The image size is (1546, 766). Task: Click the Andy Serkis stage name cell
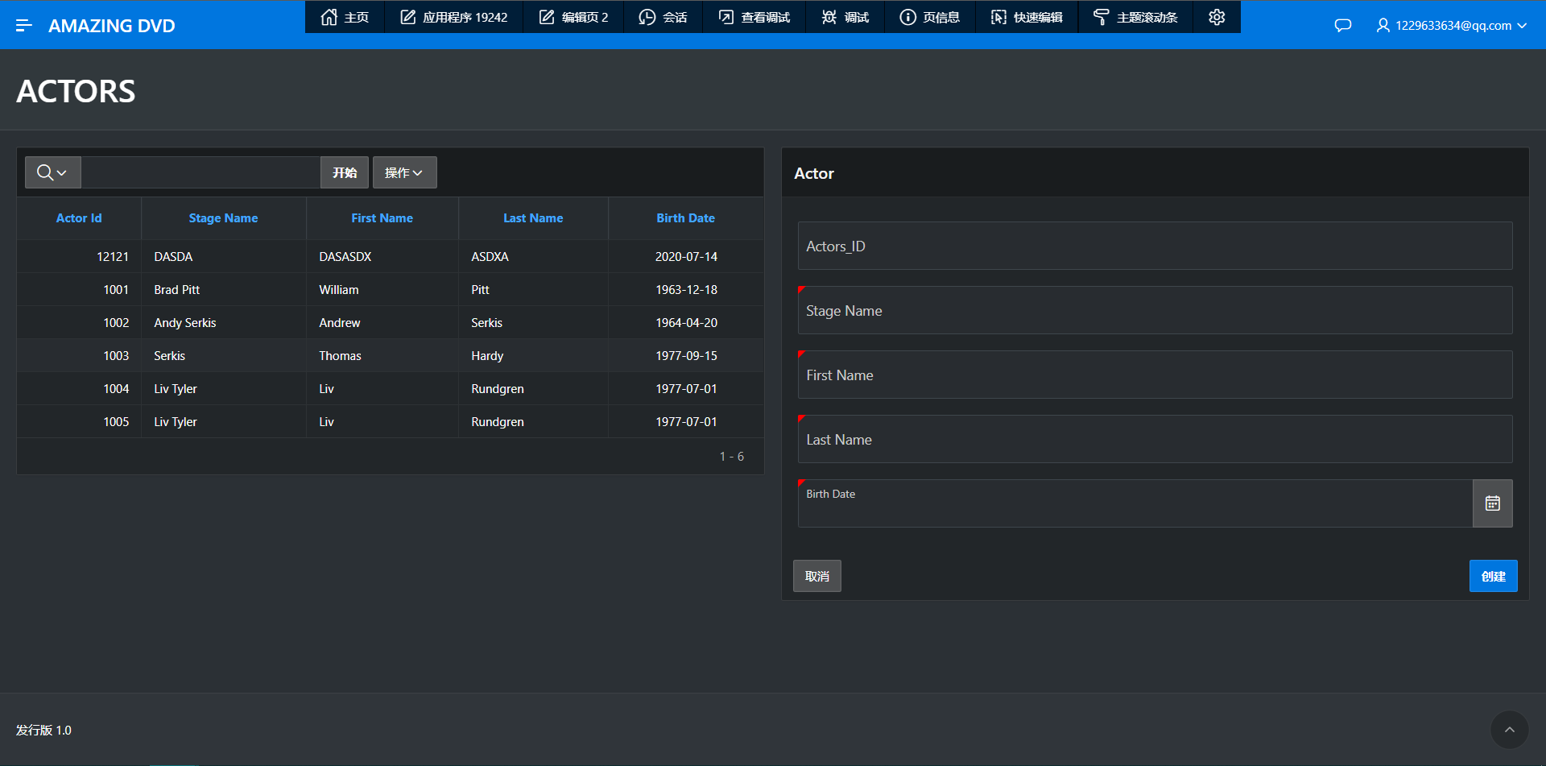223,323
